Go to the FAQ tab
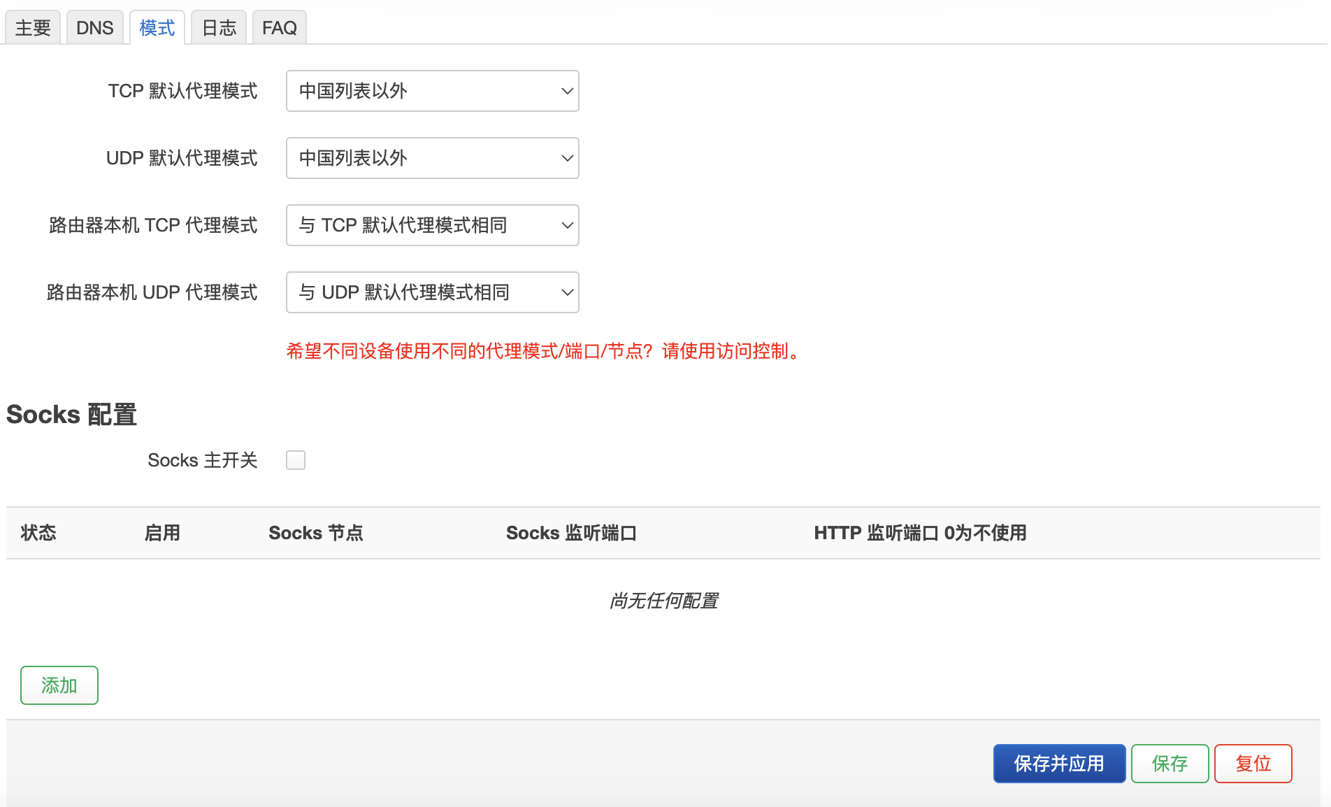The image size is (1331, 807). pyautogui.click(x=280, y=28)
